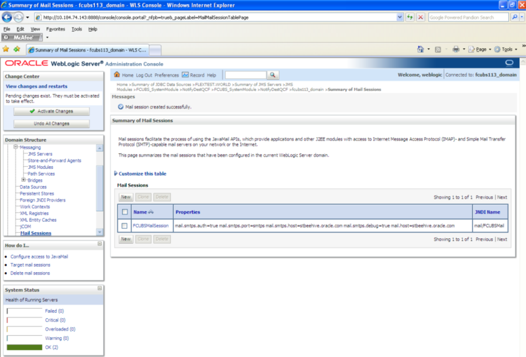Click the top New mail session button
Screen dimensions: 526x357
126,197
